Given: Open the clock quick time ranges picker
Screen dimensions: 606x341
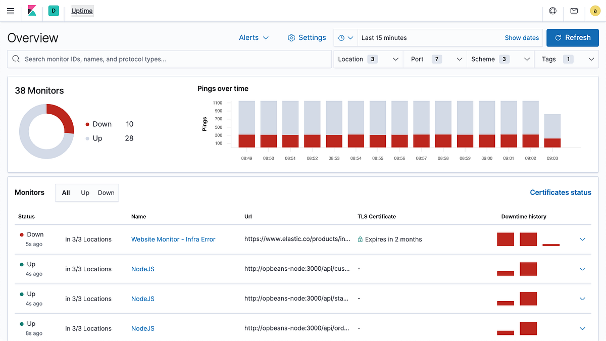Looking at the screenshot, I should [x=346, y=38].
